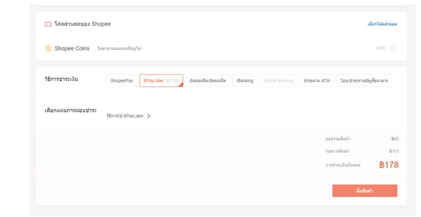The width and height of the screenshot is (421, 217).
Task: Click the Shopee voucher ticket icon
Action: tap(48, 24)
